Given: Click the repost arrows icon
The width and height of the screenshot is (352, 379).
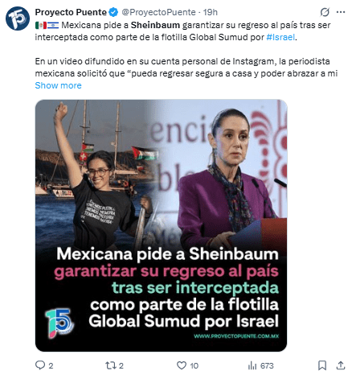Looking at the screenshot, I should pos(110,365).
